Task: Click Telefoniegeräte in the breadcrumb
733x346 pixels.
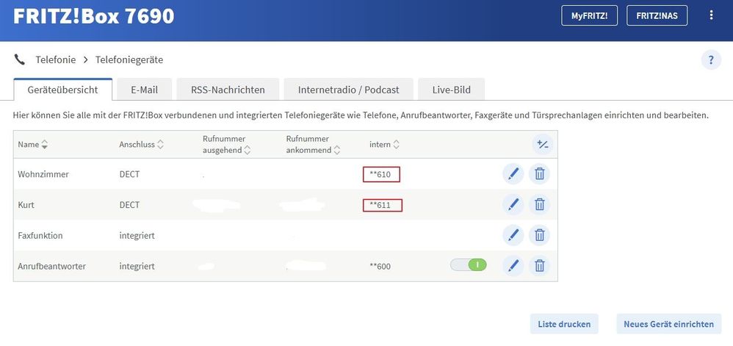Action: coord(129,60)
